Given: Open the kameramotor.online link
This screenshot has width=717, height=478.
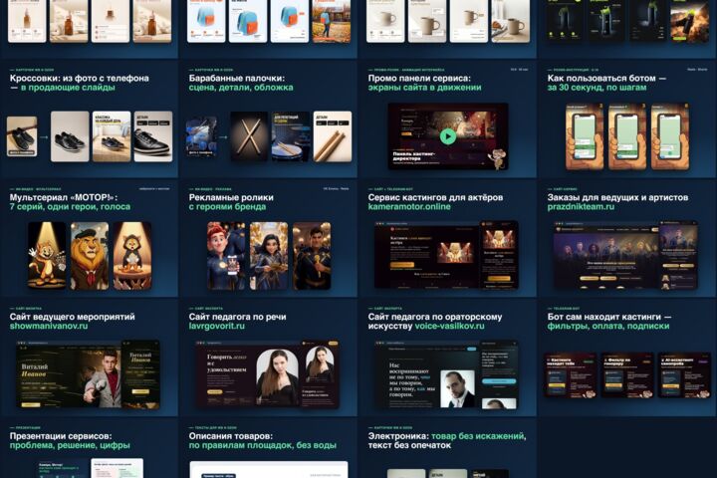Looking at the screenshot, I should click(409, 207).
